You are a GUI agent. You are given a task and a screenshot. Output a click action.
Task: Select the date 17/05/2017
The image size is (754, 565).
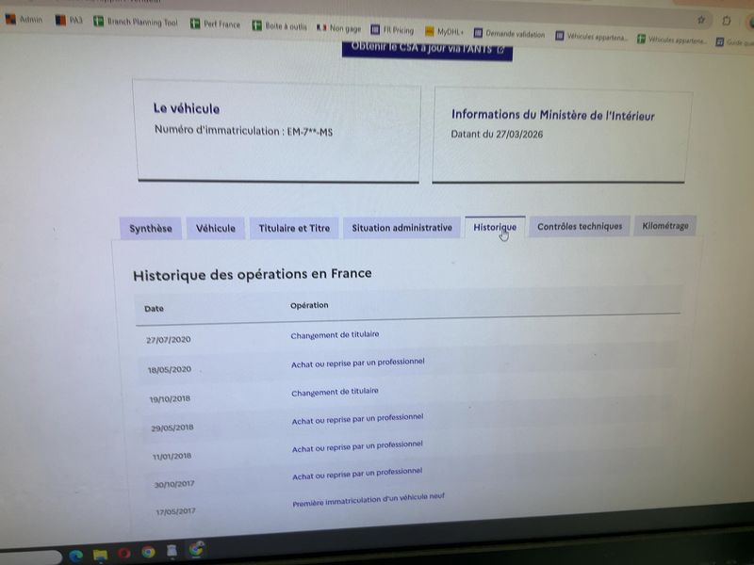(x=175, y=511)
